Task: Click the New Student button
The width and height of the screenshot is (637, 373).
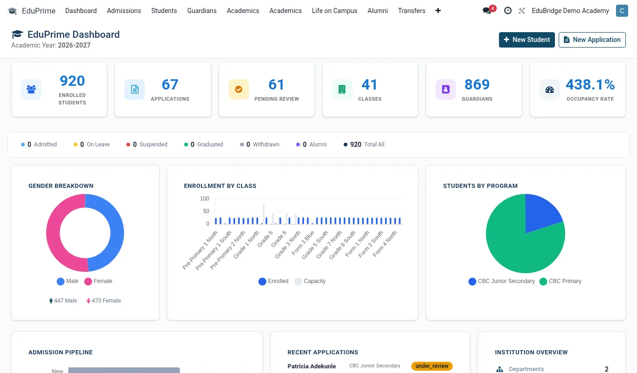Action: (527, 40)
